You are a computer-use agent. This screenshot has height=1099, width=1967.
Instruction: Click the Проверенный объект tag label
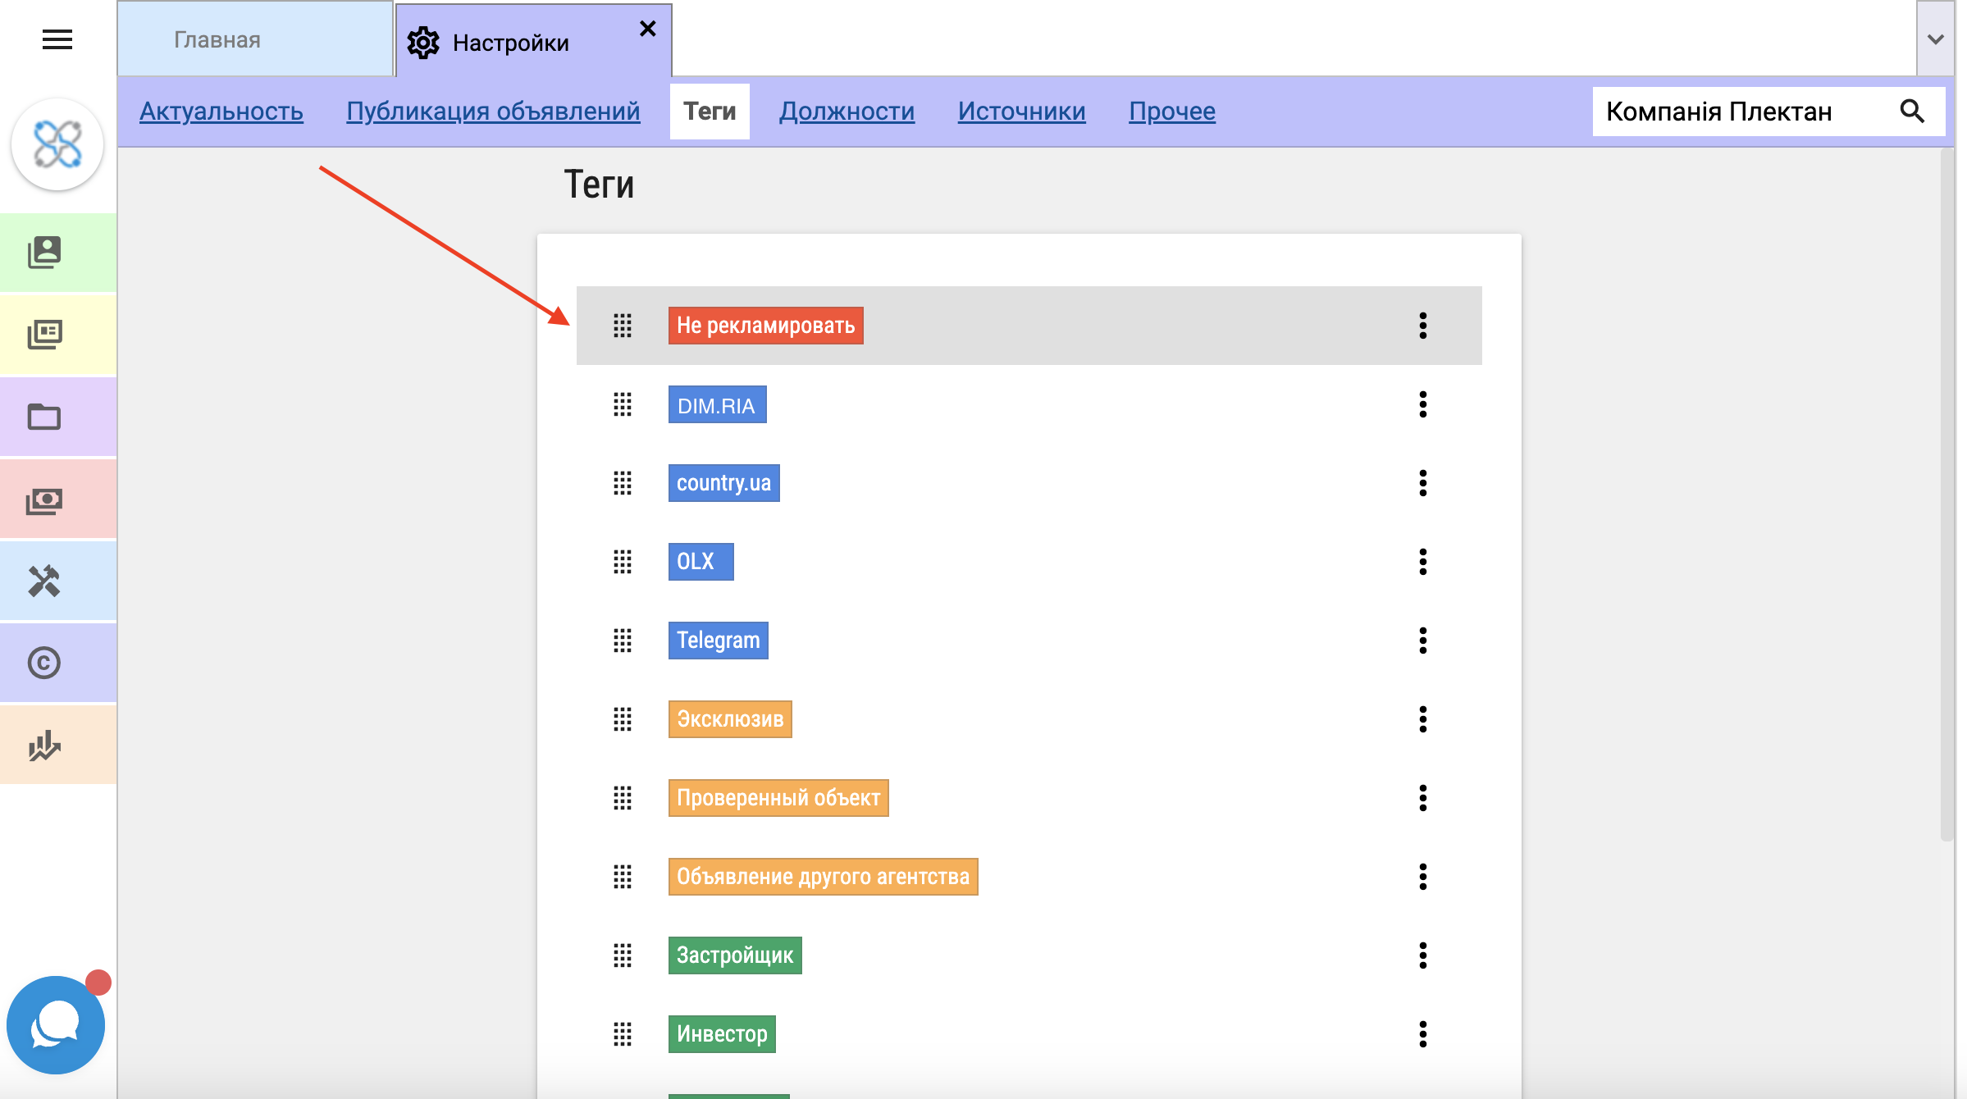point(778,798)
